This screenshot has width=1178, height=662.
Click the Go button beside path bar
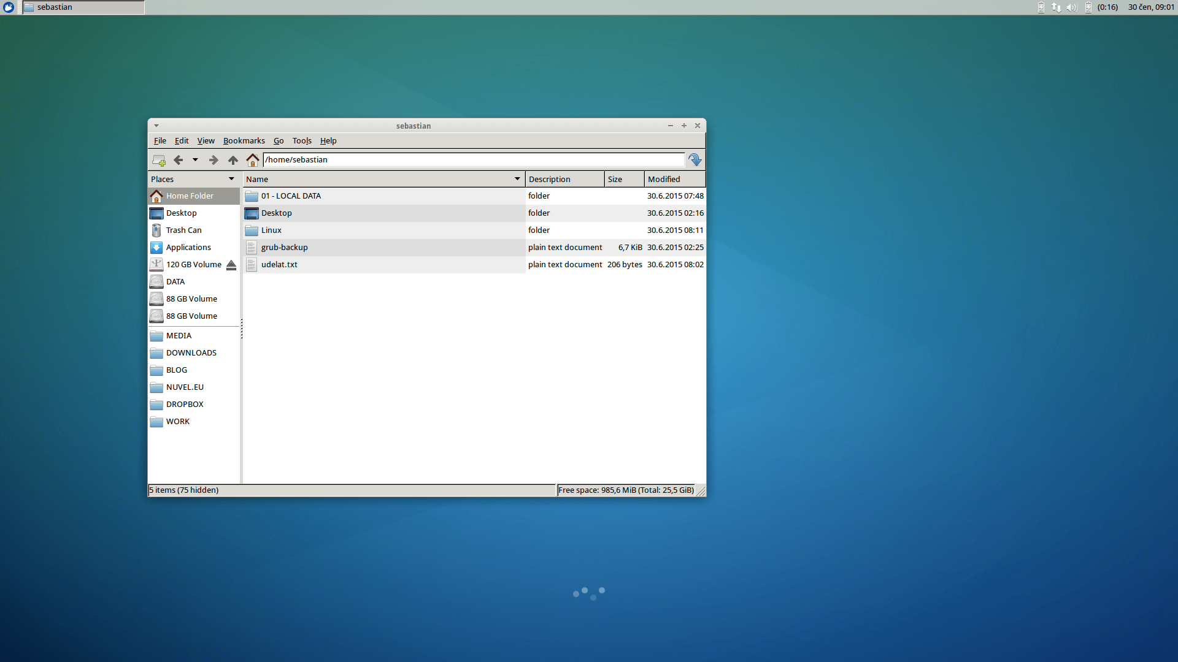[x=695, y=160]
